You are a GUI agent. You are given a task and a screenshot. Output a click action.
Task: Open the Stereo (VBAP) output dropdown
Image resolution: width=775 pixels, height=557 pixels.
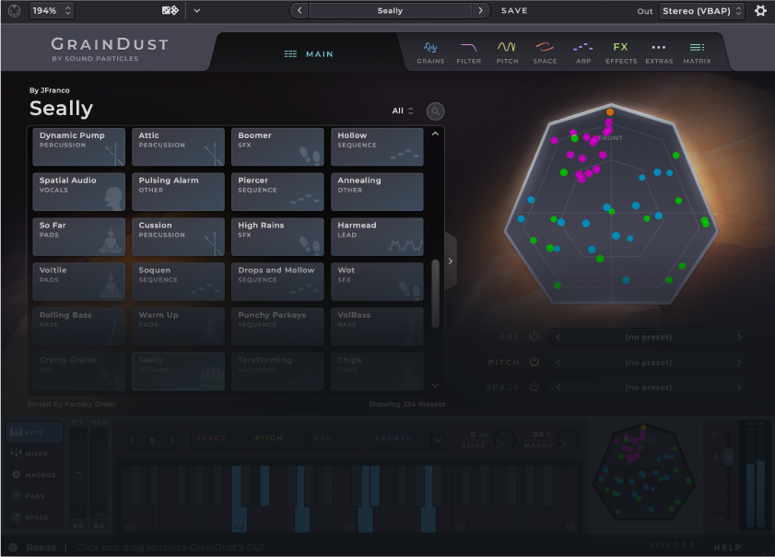[701, 11]
